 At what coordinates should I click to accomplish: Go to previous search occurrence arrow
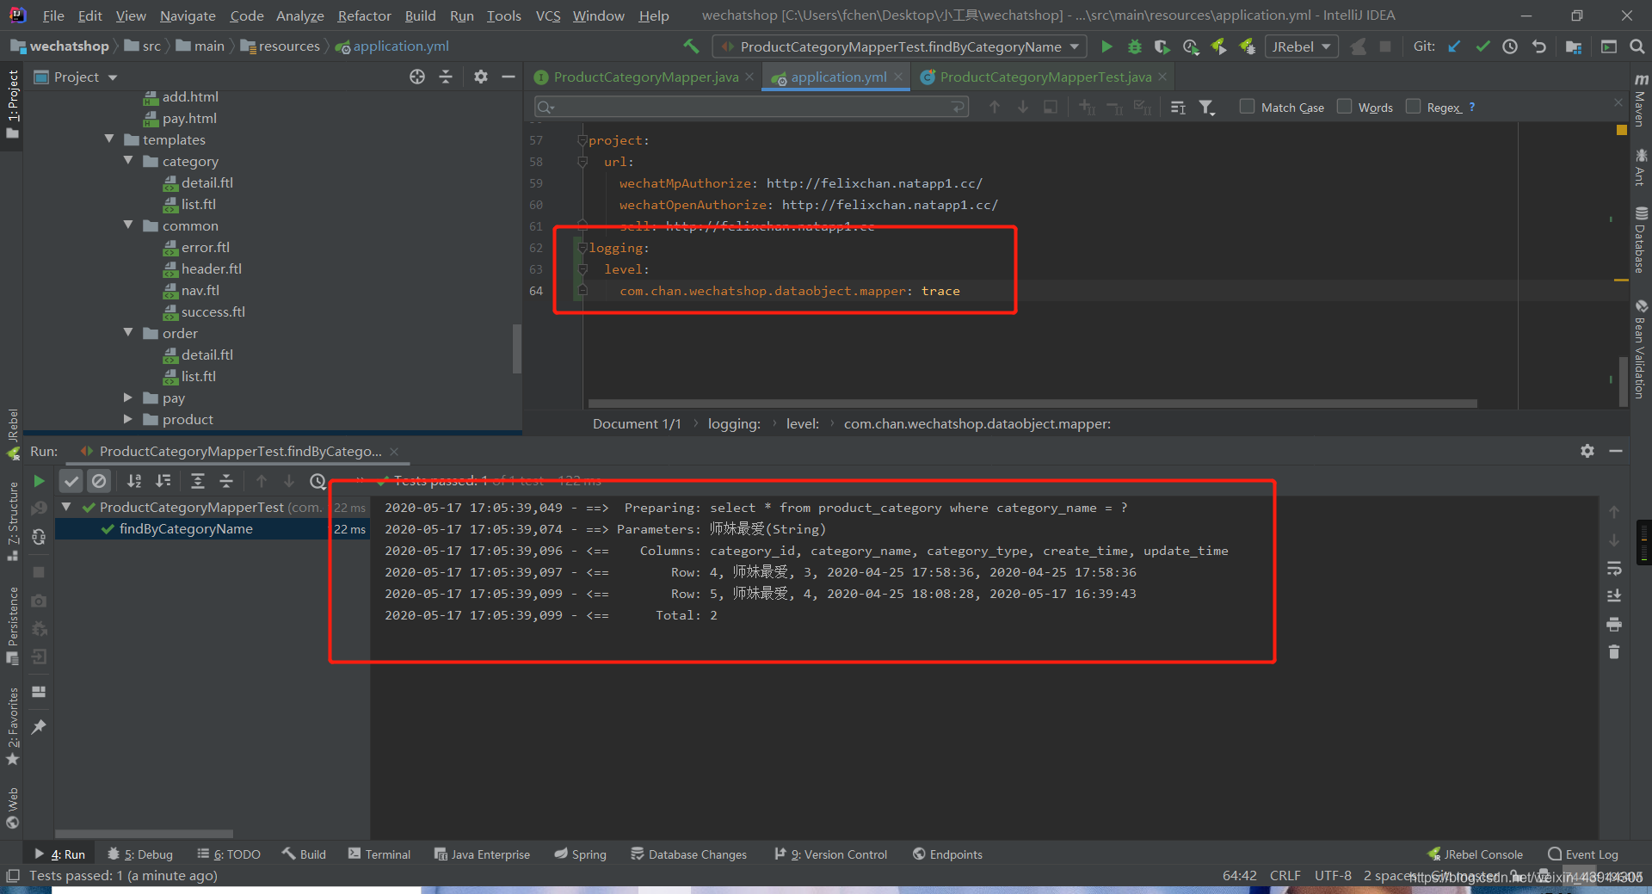(995, 107)
